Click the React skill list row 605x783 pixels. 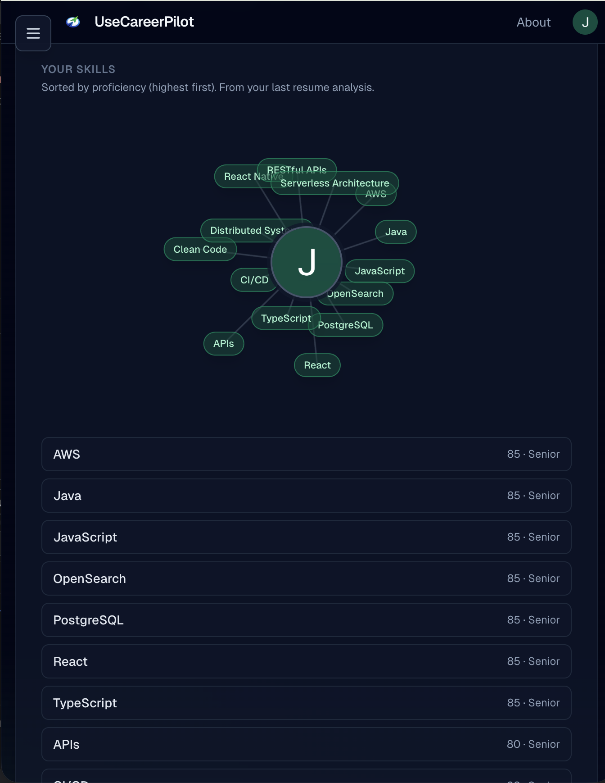[x=306, y=661]
